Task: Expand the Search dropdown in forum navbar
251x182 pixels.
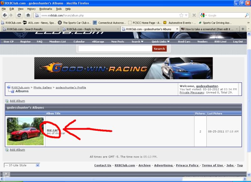Action: (137, 41)
